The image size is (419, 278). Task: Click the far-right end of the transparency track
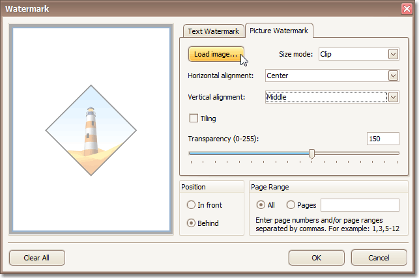398,154
